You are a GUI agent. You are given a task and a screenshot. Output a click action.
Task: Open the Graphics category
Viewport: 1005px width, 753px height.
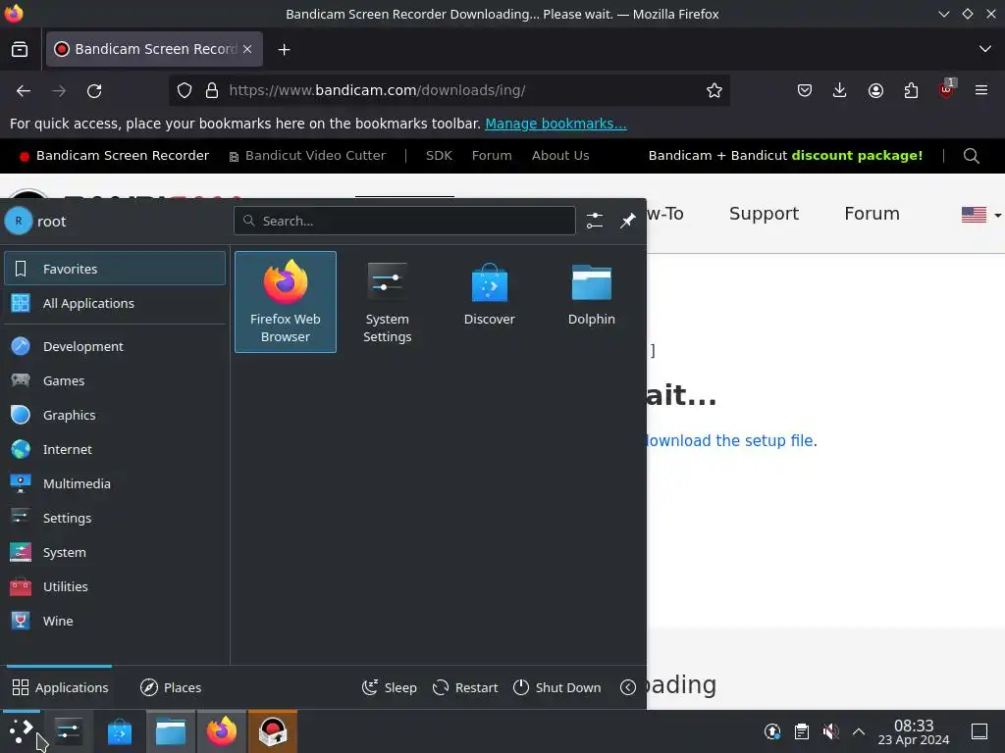[x=115, y=415]
